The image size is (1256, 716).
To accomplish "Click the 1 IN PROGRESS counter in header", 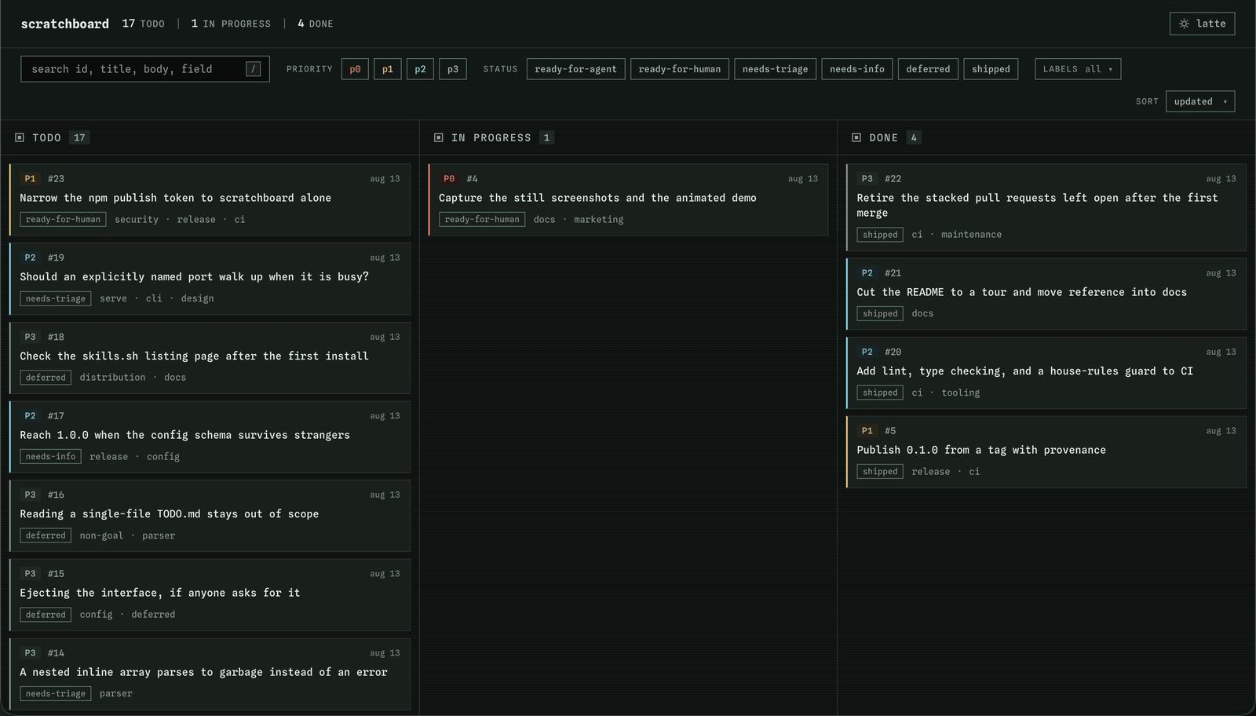I will tap(231, 24).
